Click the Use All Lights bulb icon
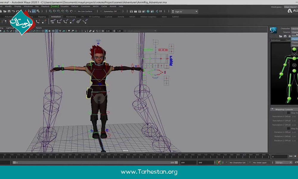Image resolution: width=298 pixels, height=179 pixels. click(60, 31)
